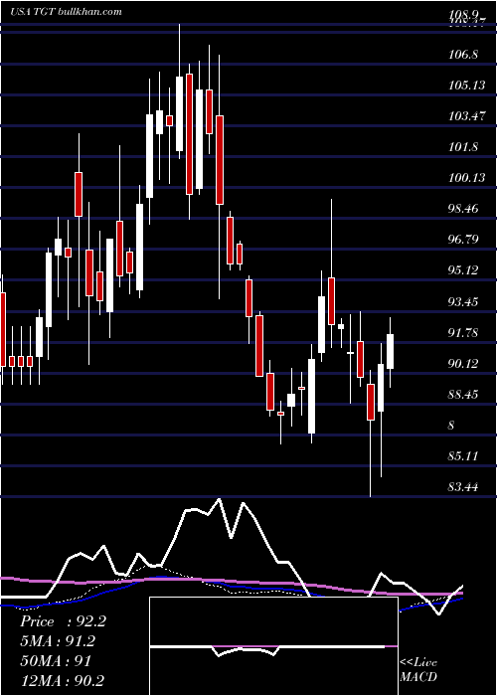This screenshot has width=497, height=696.
Task: Click the 12MA : 90.2 readout
Action: click(63, 680)
